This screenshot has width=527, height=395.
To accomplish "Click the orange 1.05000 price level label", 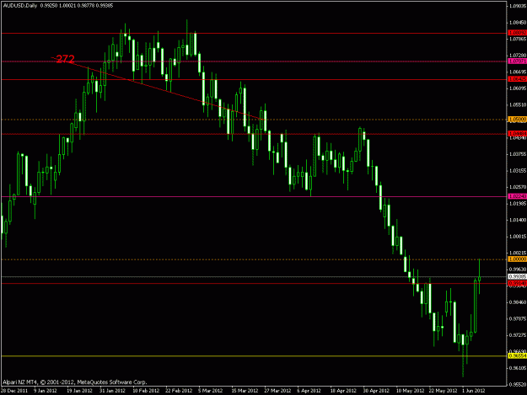I will 517,119.
